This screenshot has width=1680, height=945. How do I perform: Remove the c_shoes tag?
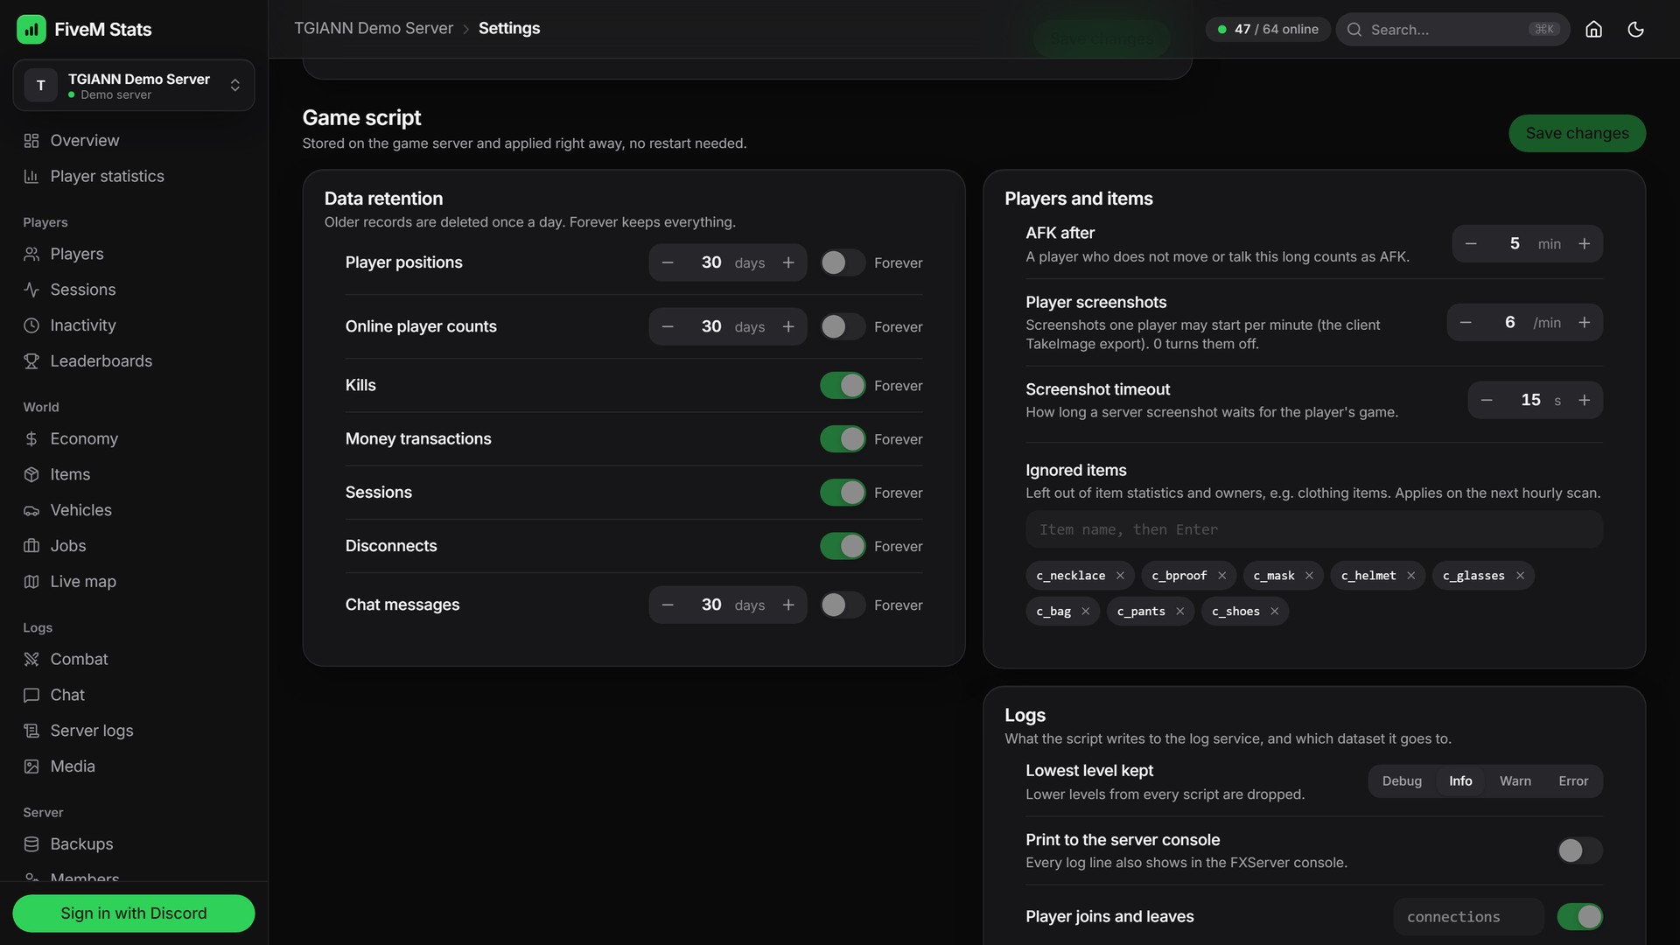pos(1274,612)
